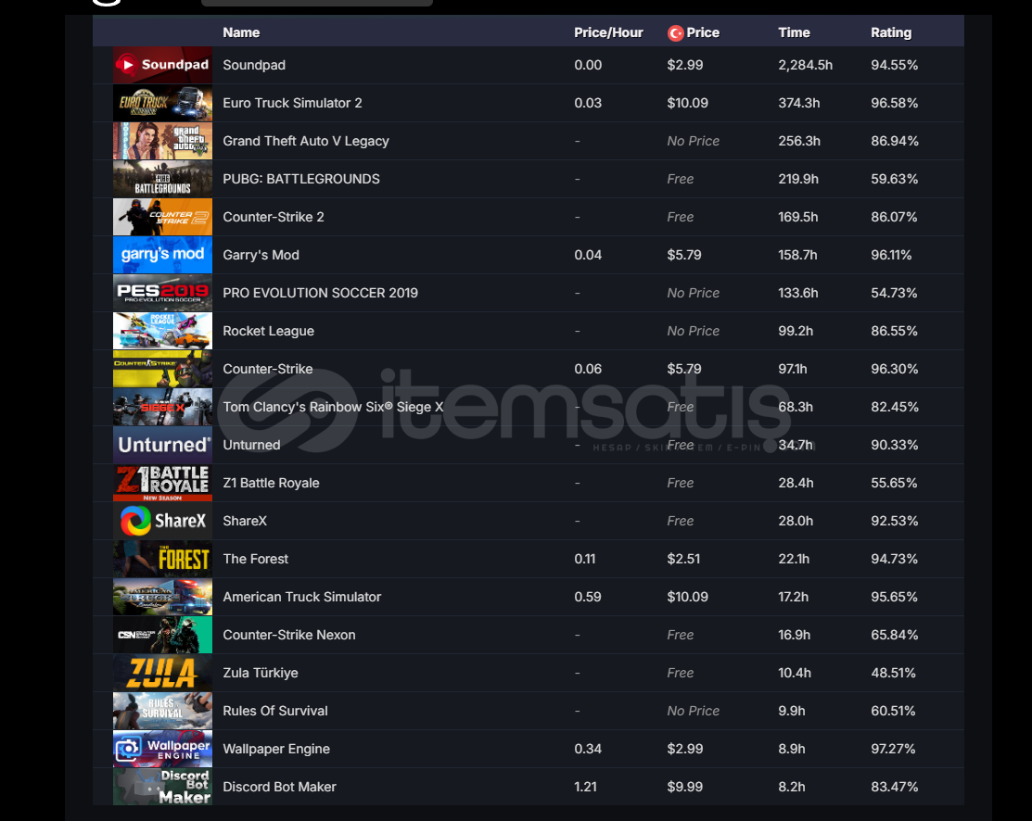Sort by the Name column header

(x=241, y=32)
